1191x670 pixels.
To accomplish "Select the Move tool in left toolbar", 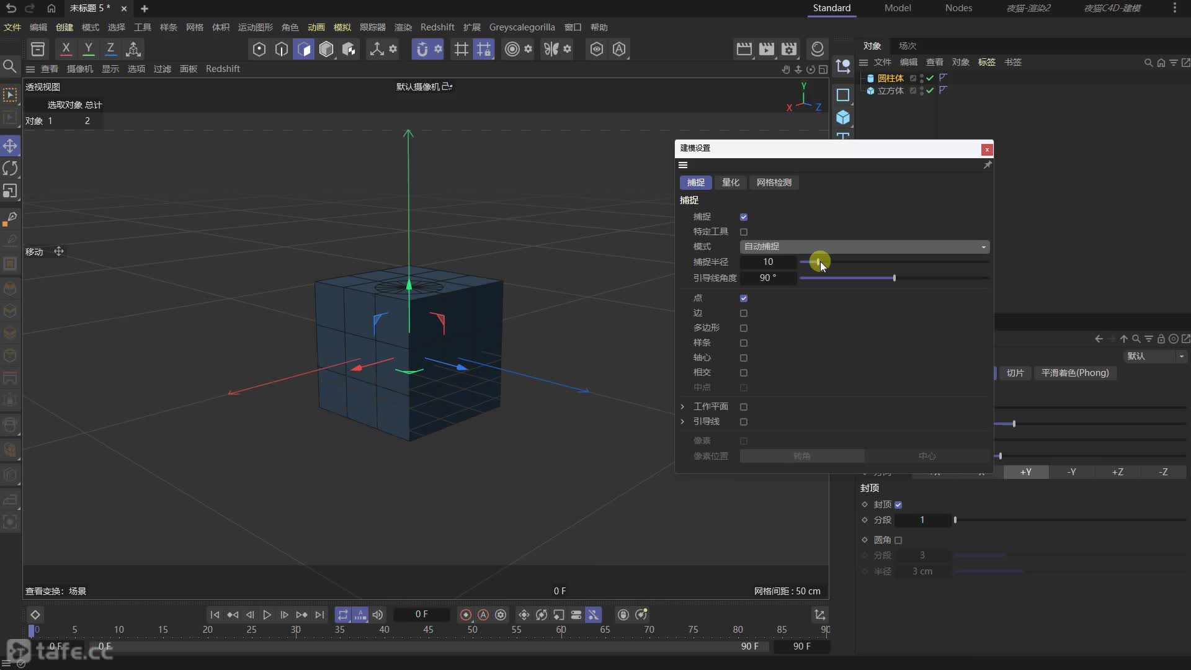I will pyautogui.click(x=10, y=146).
